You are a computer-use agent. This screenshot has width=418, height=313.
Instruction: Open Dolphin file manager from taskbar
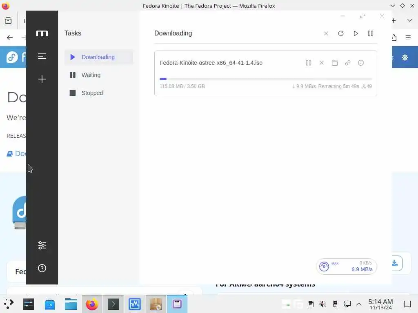71,304
